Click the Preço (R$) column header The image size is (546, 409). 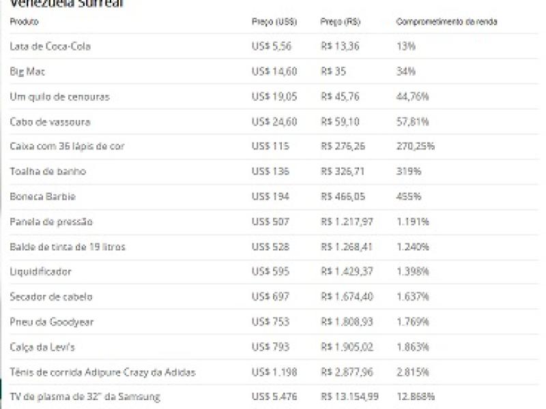click(340, 22)
